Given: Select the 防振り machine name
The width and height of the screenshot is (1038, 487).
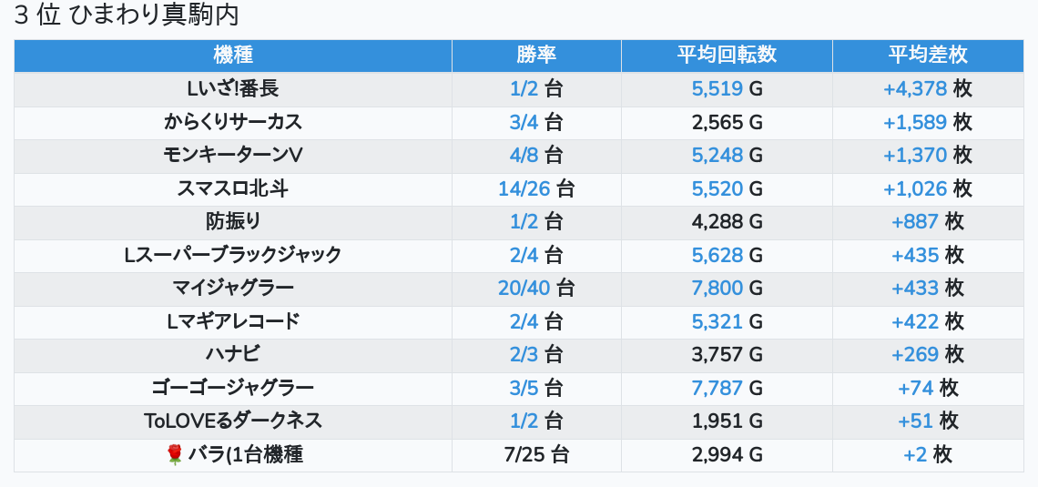Looking at the screenshot, I should point(233,222).
